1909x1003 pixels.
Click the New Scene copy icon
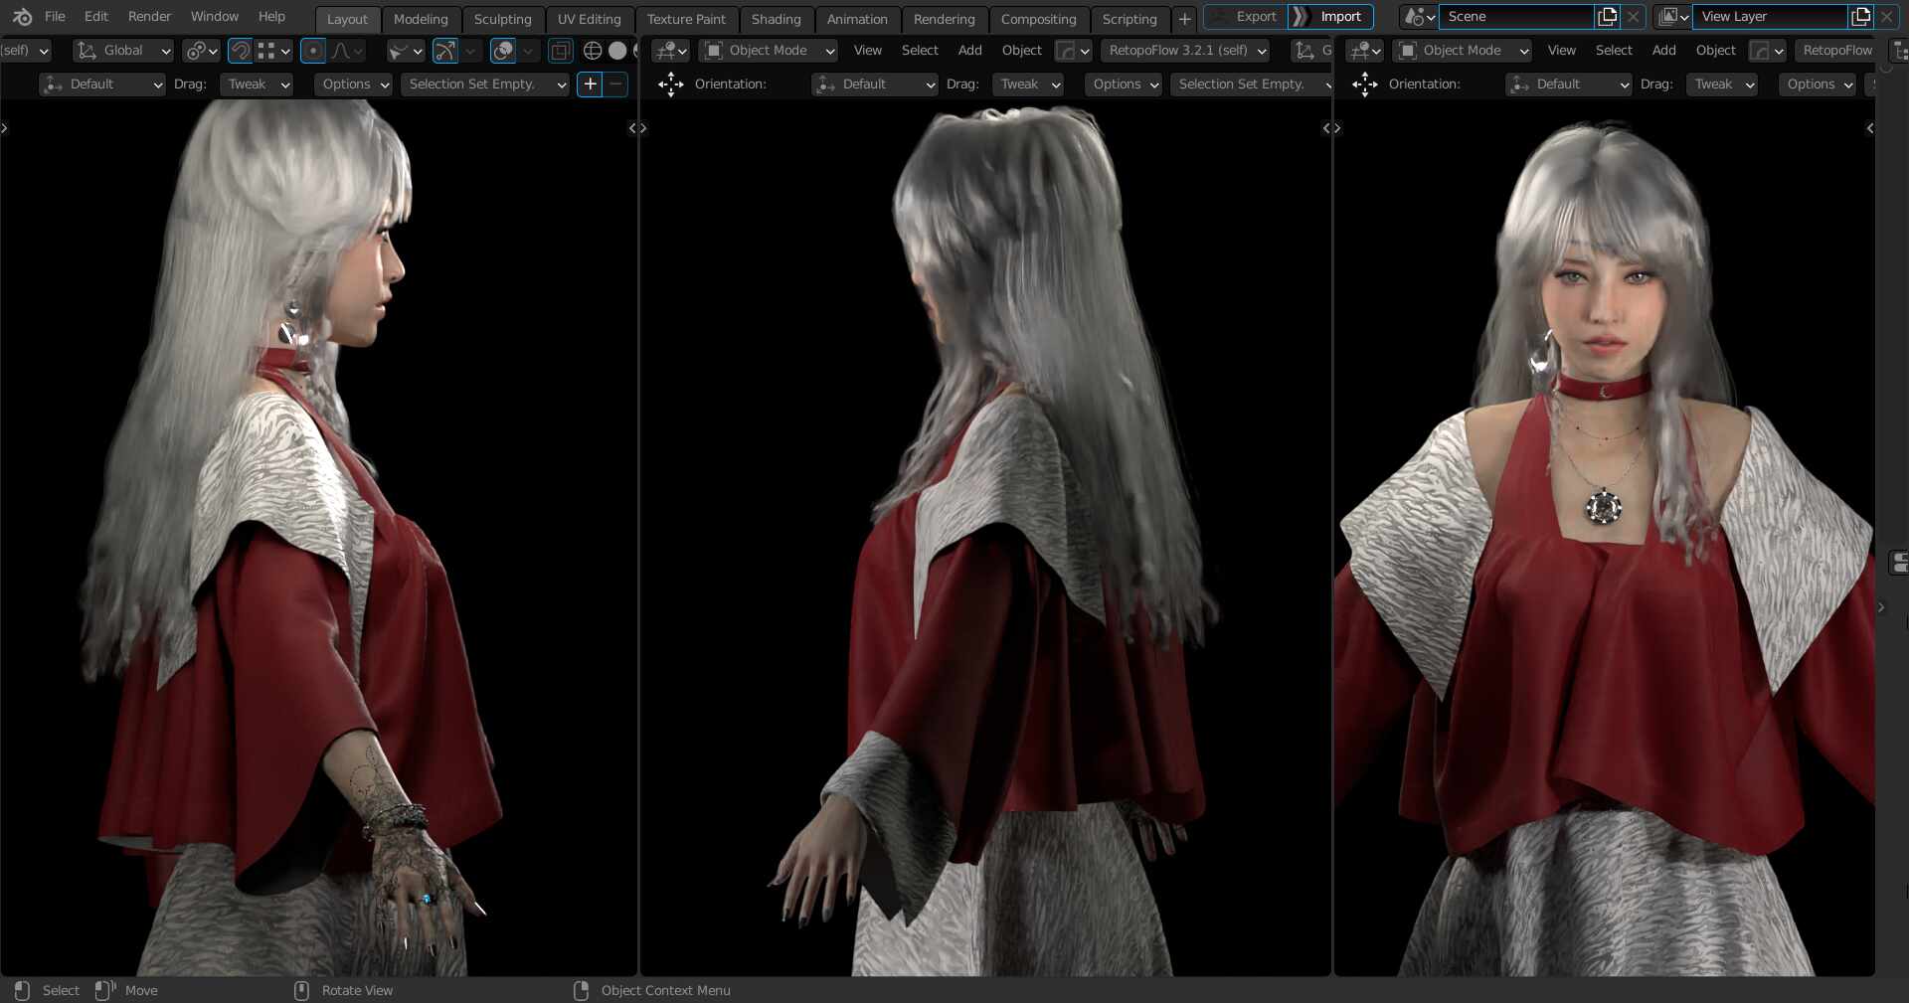click(x=1608, y=17)
